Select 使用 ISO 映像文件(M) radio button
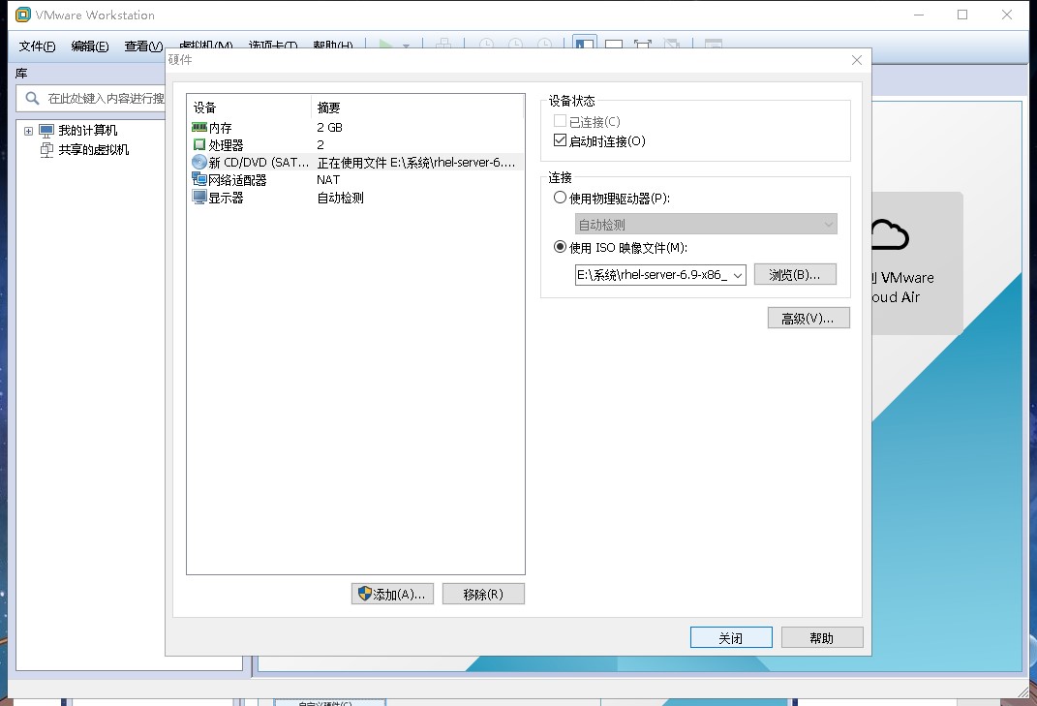Viewport: 1037px width, 706px height. pyautogui.click(x=560, y=247)
